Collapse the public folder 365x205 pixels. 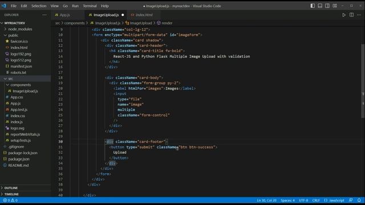tap(25, 35)
